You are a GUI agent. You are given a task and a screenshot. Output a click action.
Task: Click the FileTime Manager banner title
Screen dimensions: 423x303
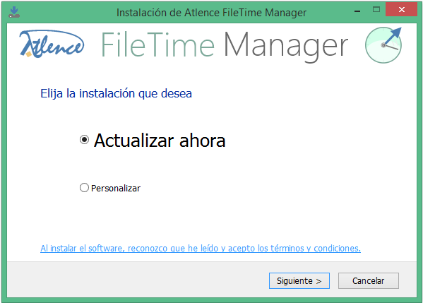[x=225, y=45]
